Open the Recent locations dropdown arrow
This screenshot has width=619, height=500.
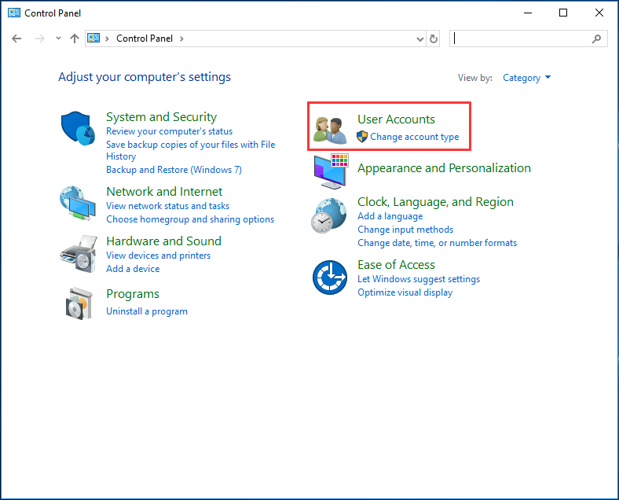[x=58, y=39]
